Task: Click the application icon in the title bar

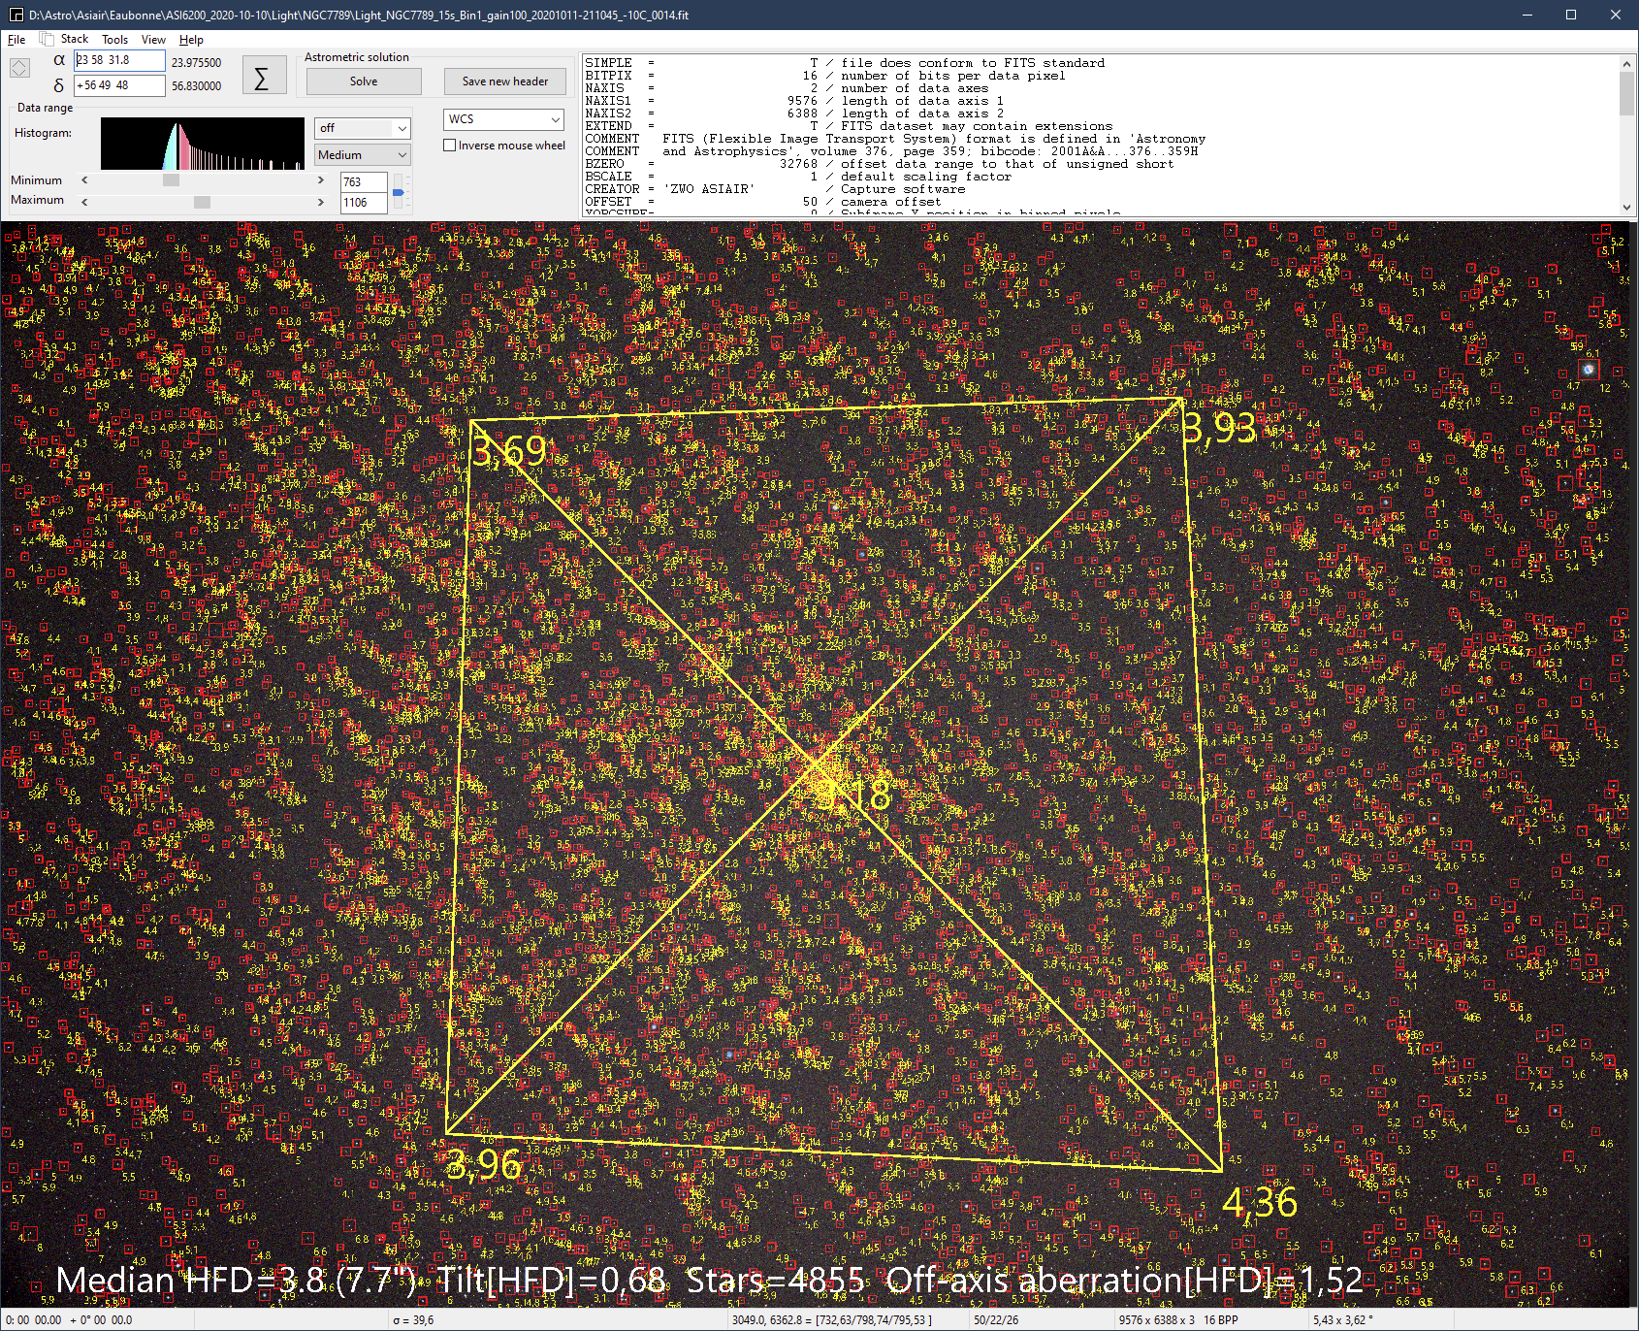Action: 16,15
